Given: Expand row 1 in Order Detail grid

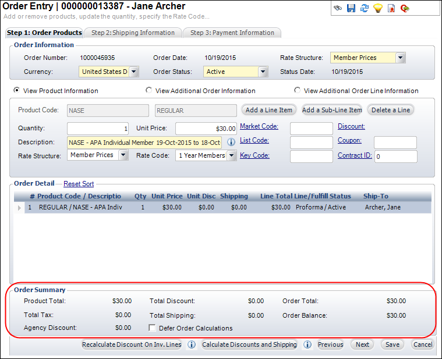Looking at the screenshot, I should pos(19,208).
